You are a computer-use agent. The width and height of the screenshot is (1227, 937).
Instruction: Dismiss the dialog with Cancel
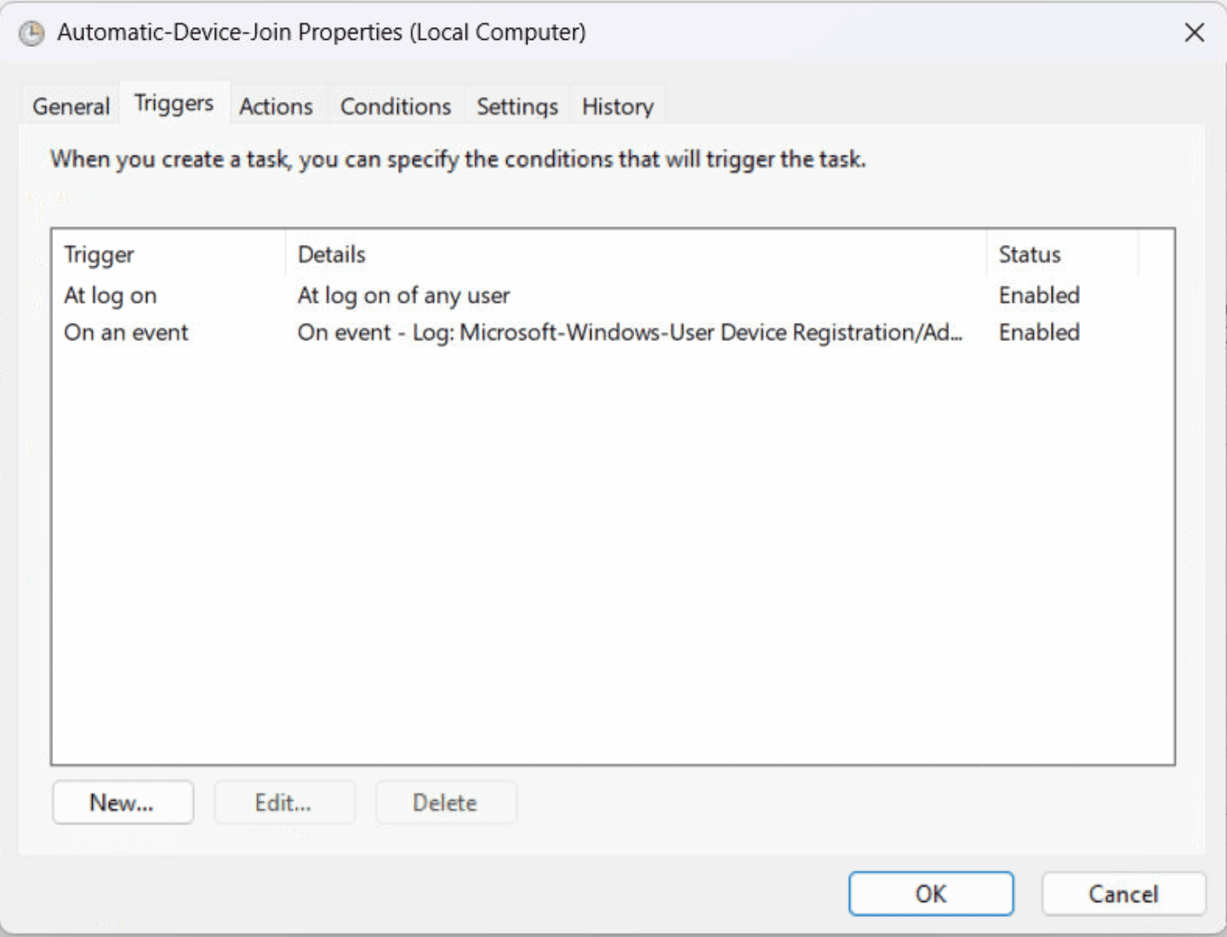(1123, 894)
